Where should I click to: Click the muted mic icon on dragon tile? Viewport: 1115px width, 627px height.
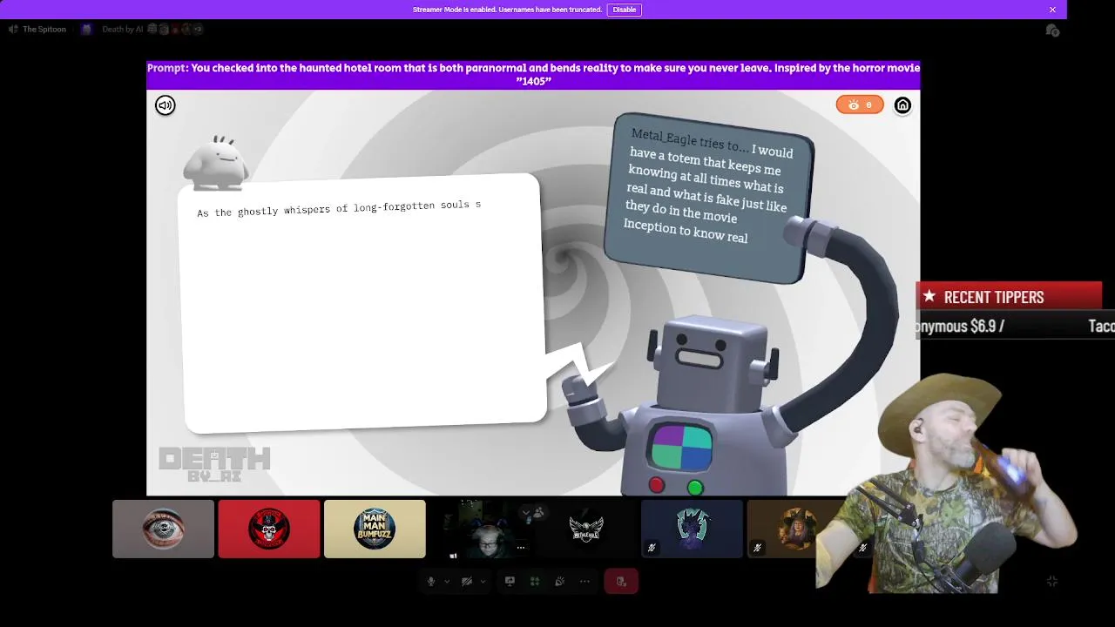[x=651, y=548]
